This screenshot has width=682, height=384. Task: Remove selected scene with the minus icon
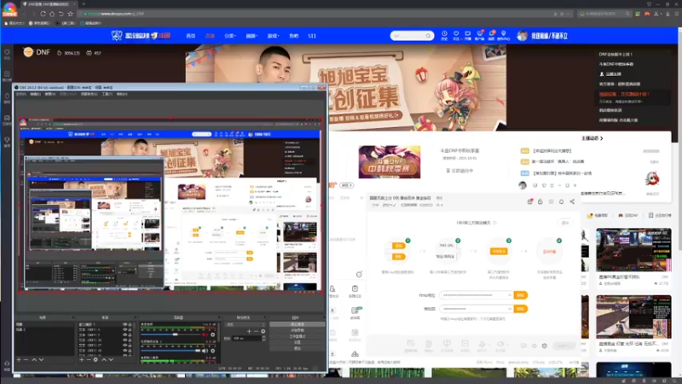[x=26, y=359]
